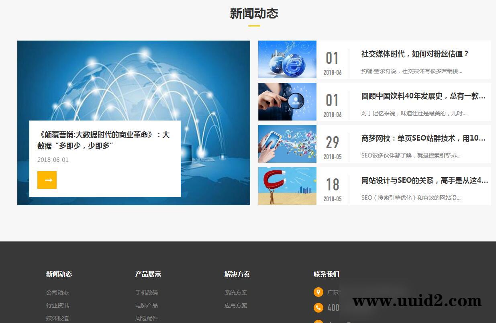The height and width of the screenshot is (323, 496).
Task: Click the 公司动态 footer link
Action: pos(57,292)
